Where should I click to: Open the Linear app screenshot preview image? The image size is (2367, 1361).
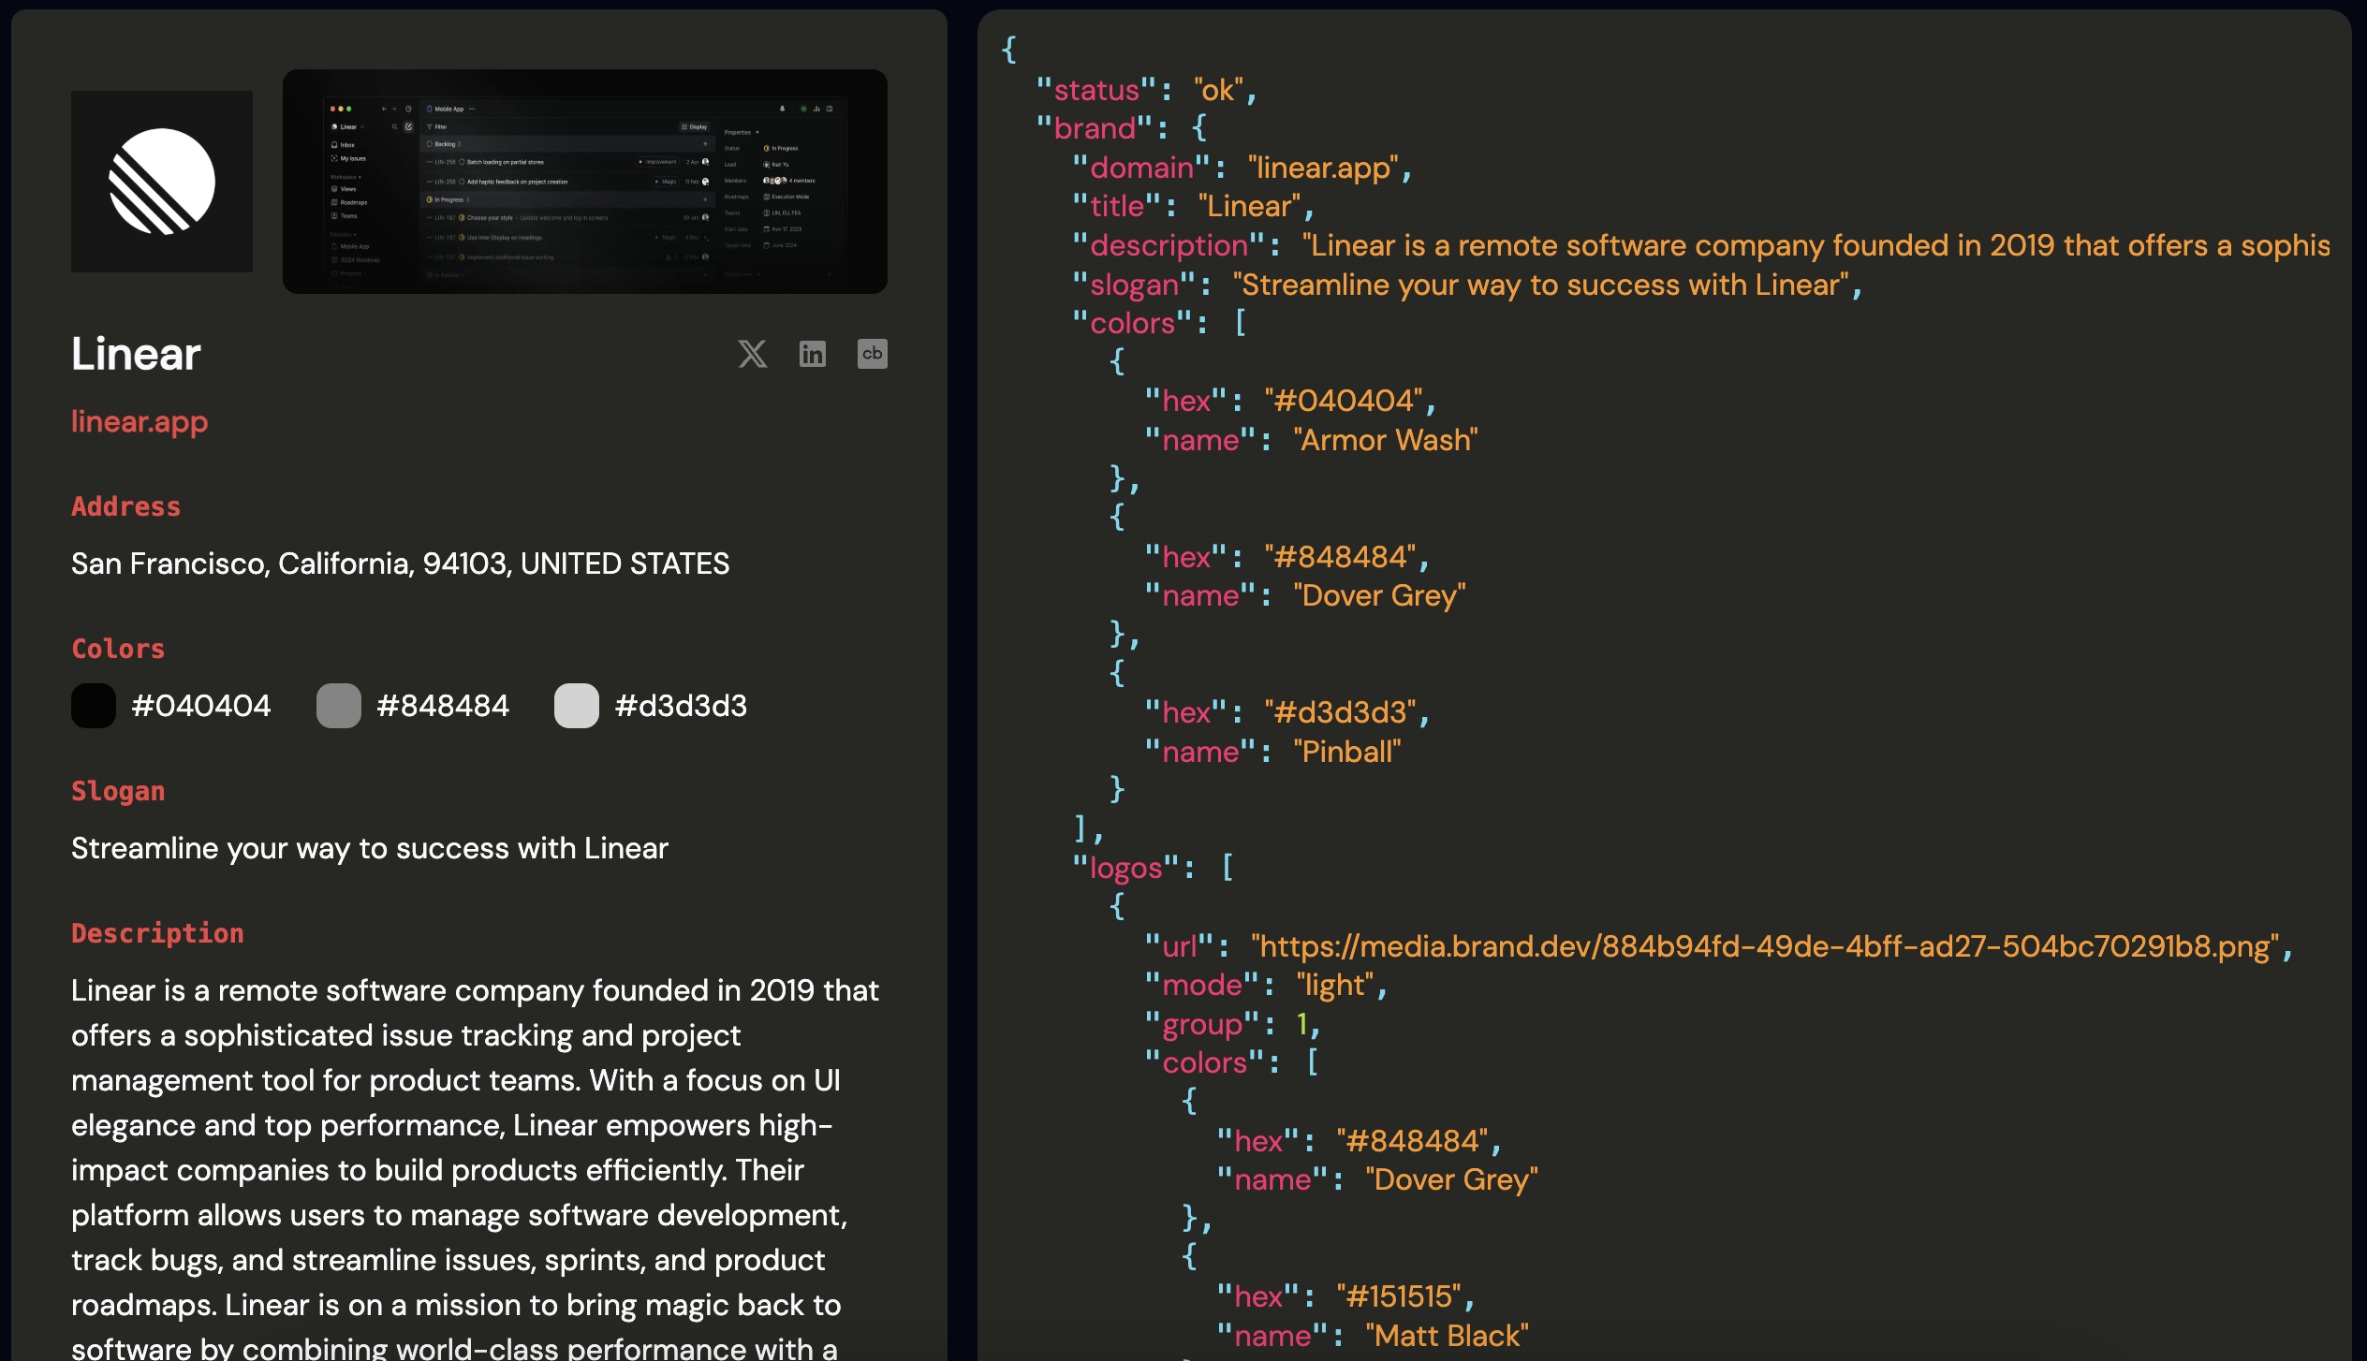(x=585, y=182)
